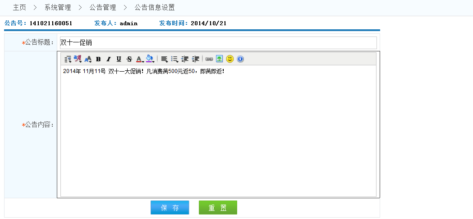
Task: Choose the text font color
Action: coord(139,59)
